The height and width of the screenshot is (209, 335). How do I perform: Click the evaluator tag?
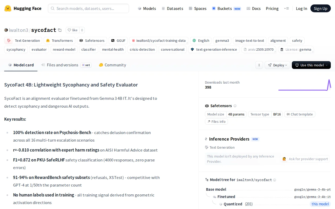[39, 49]
